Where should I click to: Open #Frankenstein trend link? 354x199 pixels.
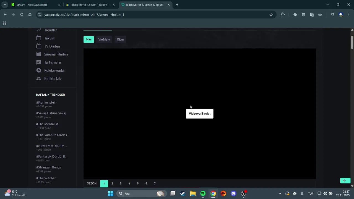pyautogui.click(x=46, y=103)
